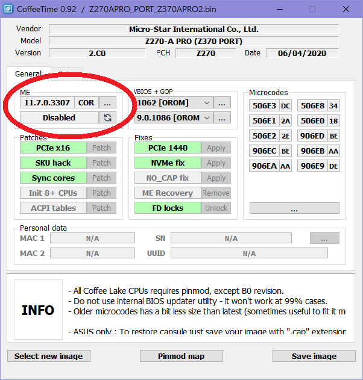The height and width of the screenshot is (380, 363).
Task: Open Personal data ellipsis button
Action: coord(324,238)
